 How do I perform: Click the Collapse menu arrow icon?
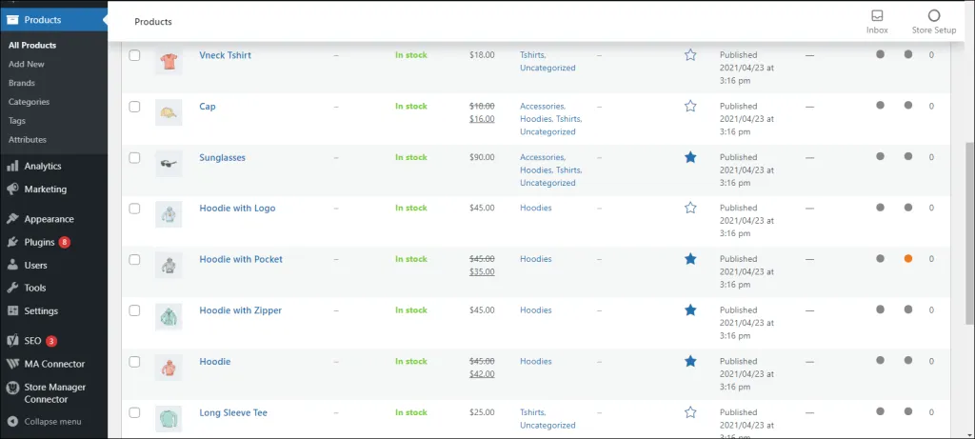pos(12,421)
